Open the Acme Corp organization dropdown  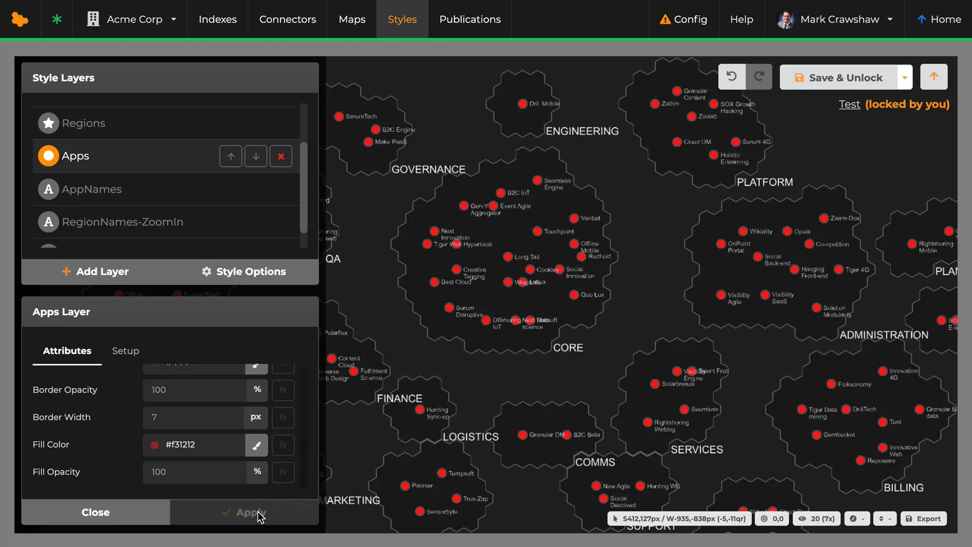point(131,19)
